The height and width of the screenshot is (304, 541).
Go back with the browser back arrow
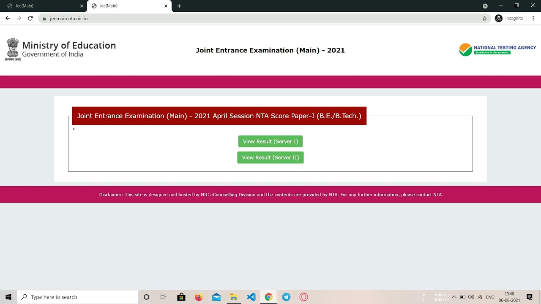point(8,18)
